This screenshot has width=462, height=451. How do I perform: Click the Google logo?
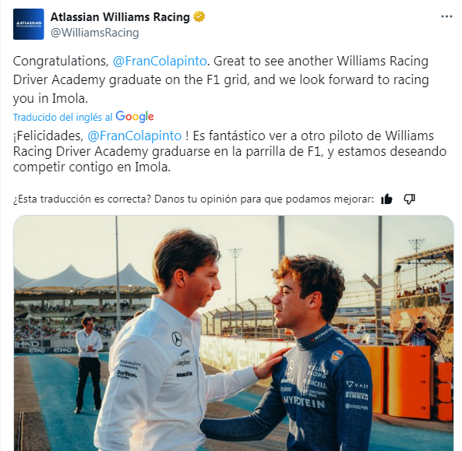point(135,117)
